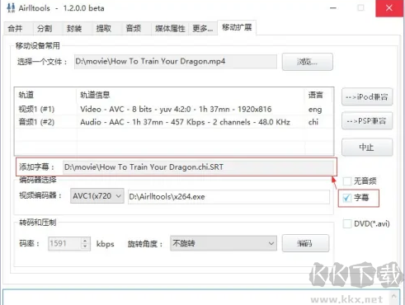Click the 码率 1591 bitrate field
This screenshot has height=305, width=405.
(x=64, y=243)
